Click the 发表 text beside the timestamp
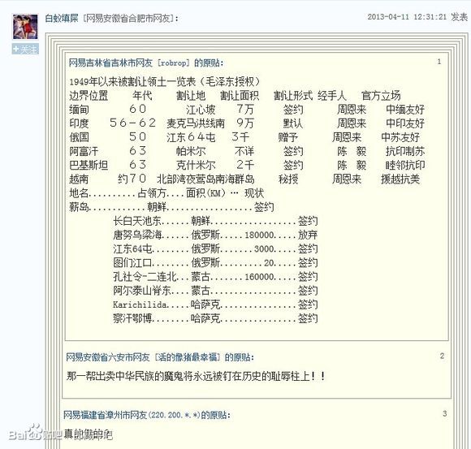471x449 pixels. 460,17
